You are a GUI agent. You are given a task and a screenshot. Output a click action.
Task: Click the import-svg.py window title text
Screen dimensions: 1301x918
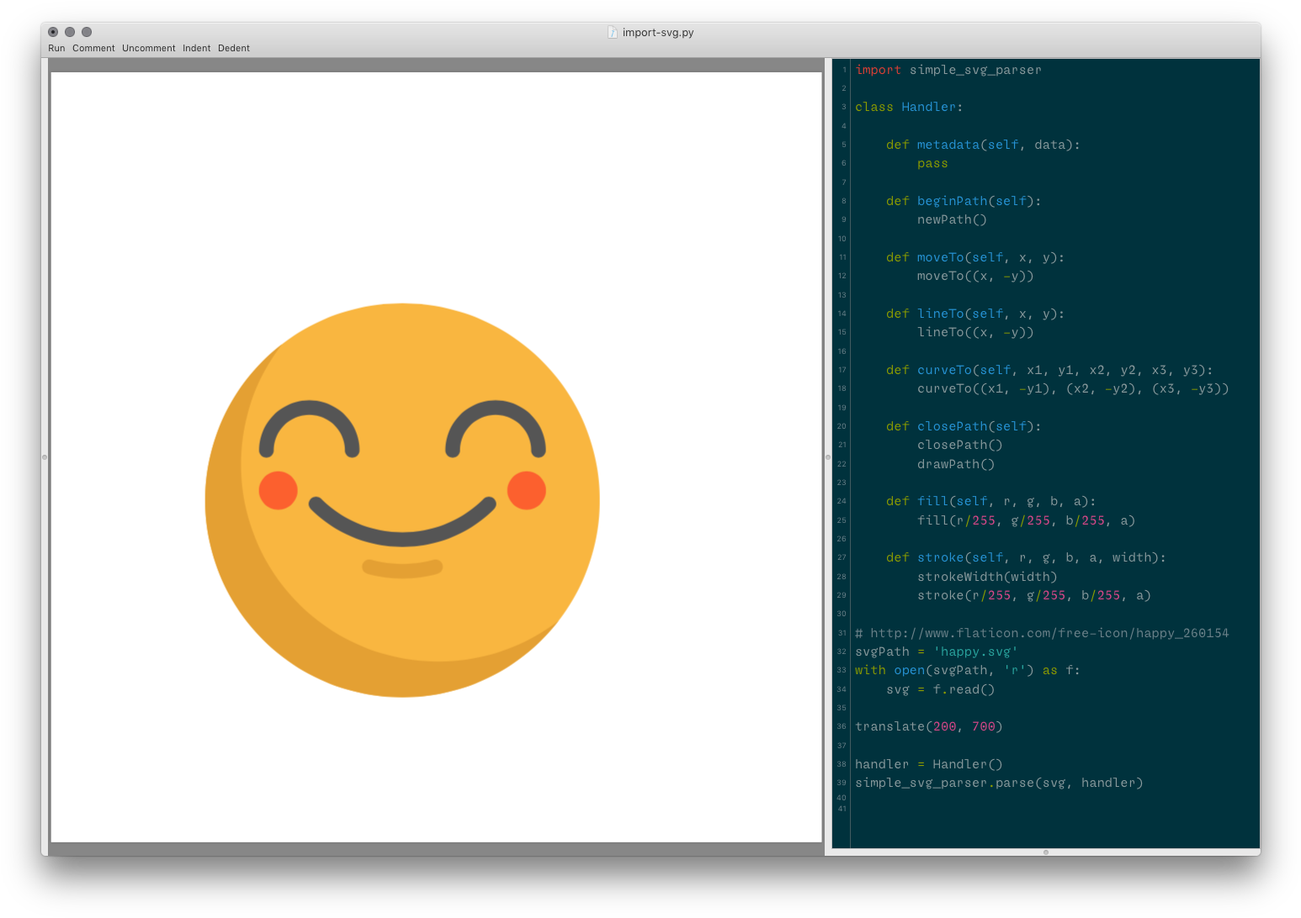click(x=658, y=33)
